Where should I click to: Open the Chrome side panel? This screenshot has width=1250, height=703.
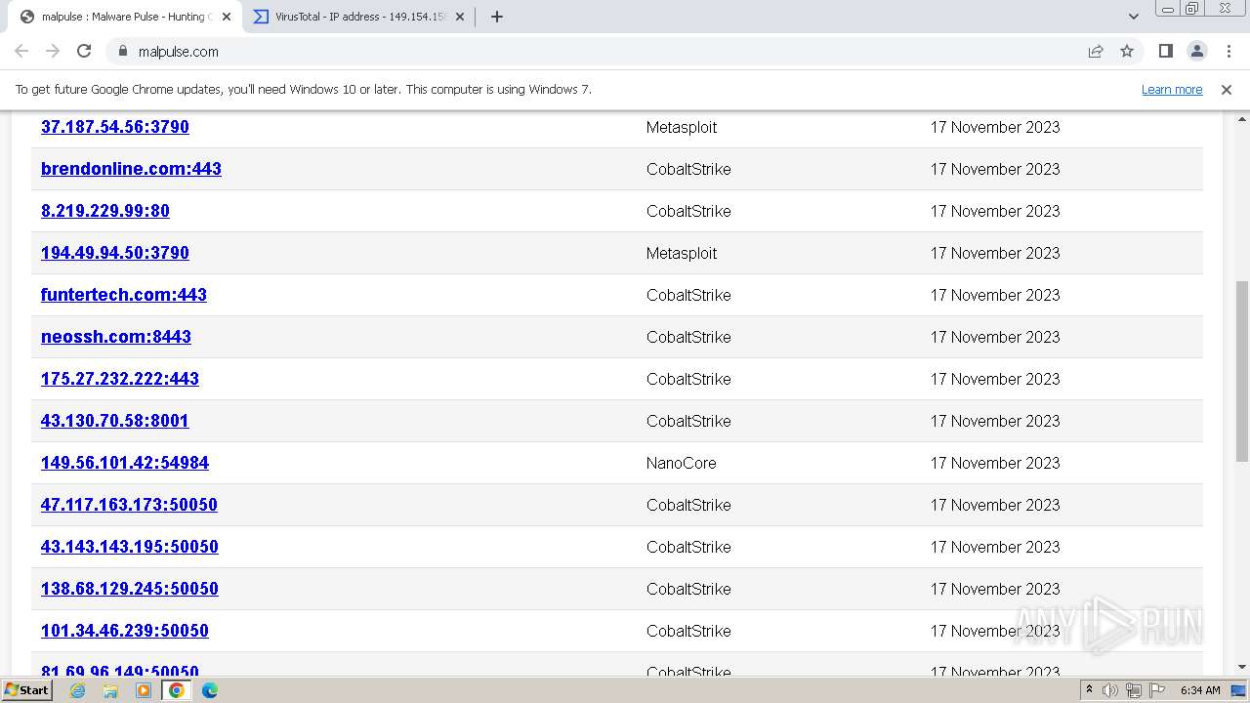[x=1165, y=51]
